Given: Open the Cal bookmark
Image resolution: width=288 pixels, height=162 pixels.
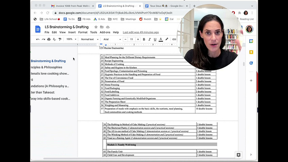Looking at the screenshot, I should 169,19.
